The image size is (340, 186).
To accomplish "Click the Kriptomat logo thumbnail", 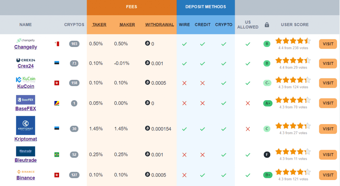I will [26, 125].
